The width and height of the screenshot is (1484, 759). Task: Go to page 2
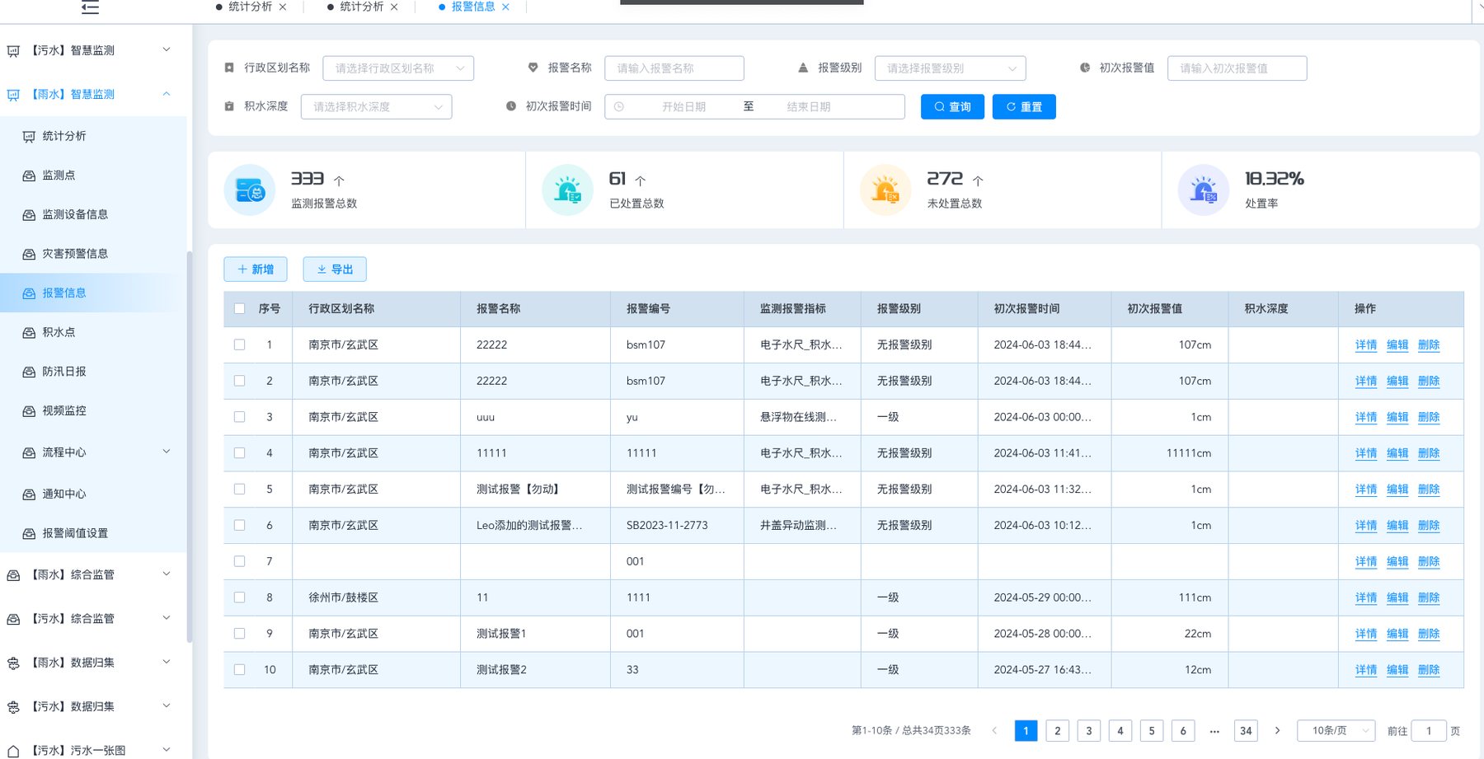click(1058, 730)
